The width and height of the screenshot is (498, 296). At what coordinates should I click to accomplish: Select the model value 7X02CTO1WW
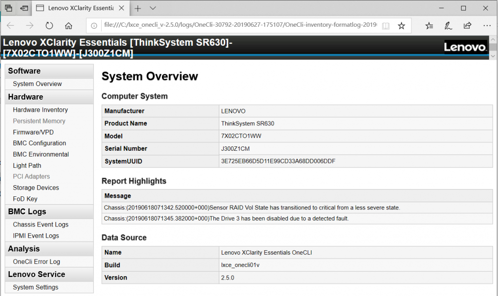point(241,136)
